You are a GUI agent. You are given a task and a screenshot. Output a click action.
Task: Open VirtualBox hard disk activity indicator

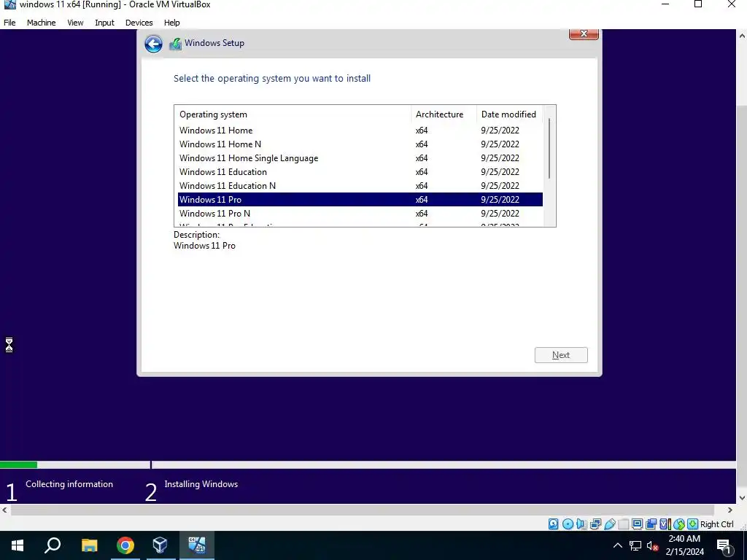click(x=553, y=524)
